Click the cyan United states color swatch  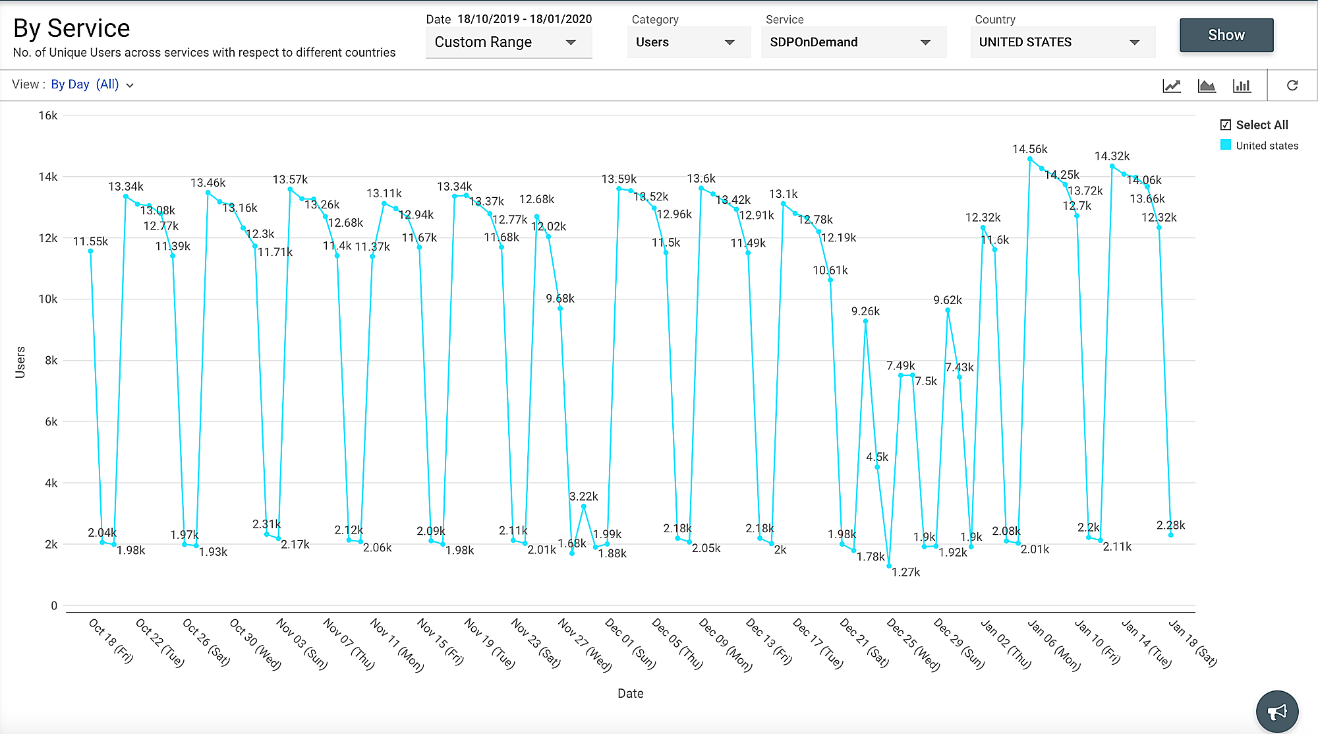point(1226,145)
